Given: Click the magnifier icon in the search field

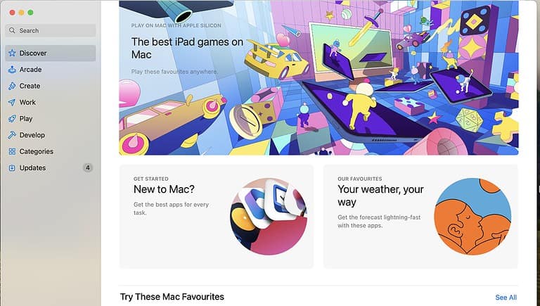Looking at the screenshot, I should [x=12, y=30].
